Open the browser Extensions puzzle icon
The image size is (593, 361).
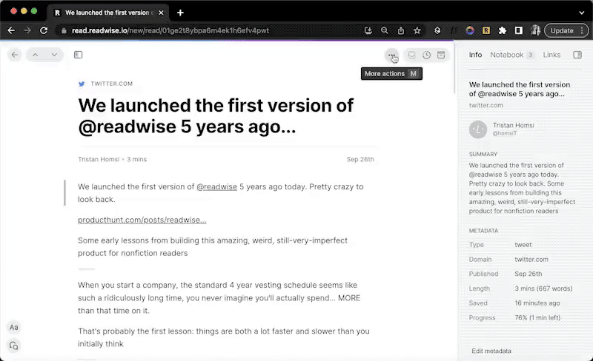[x=503, y=30]
